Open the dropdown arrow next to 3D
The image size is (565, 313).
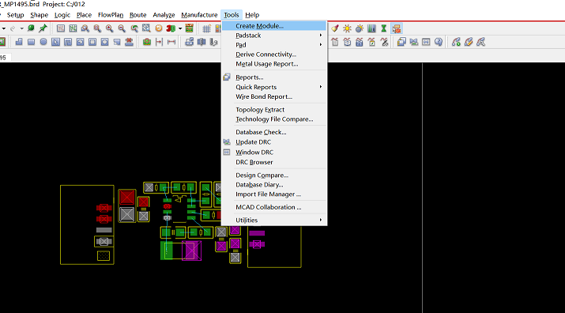pos(180,28)
